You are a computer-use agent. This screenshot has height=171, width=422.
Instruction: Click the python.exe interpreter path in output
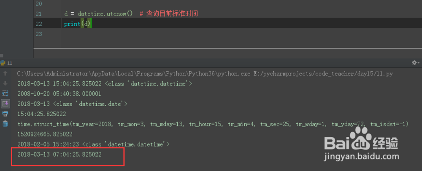coord(134,74)
